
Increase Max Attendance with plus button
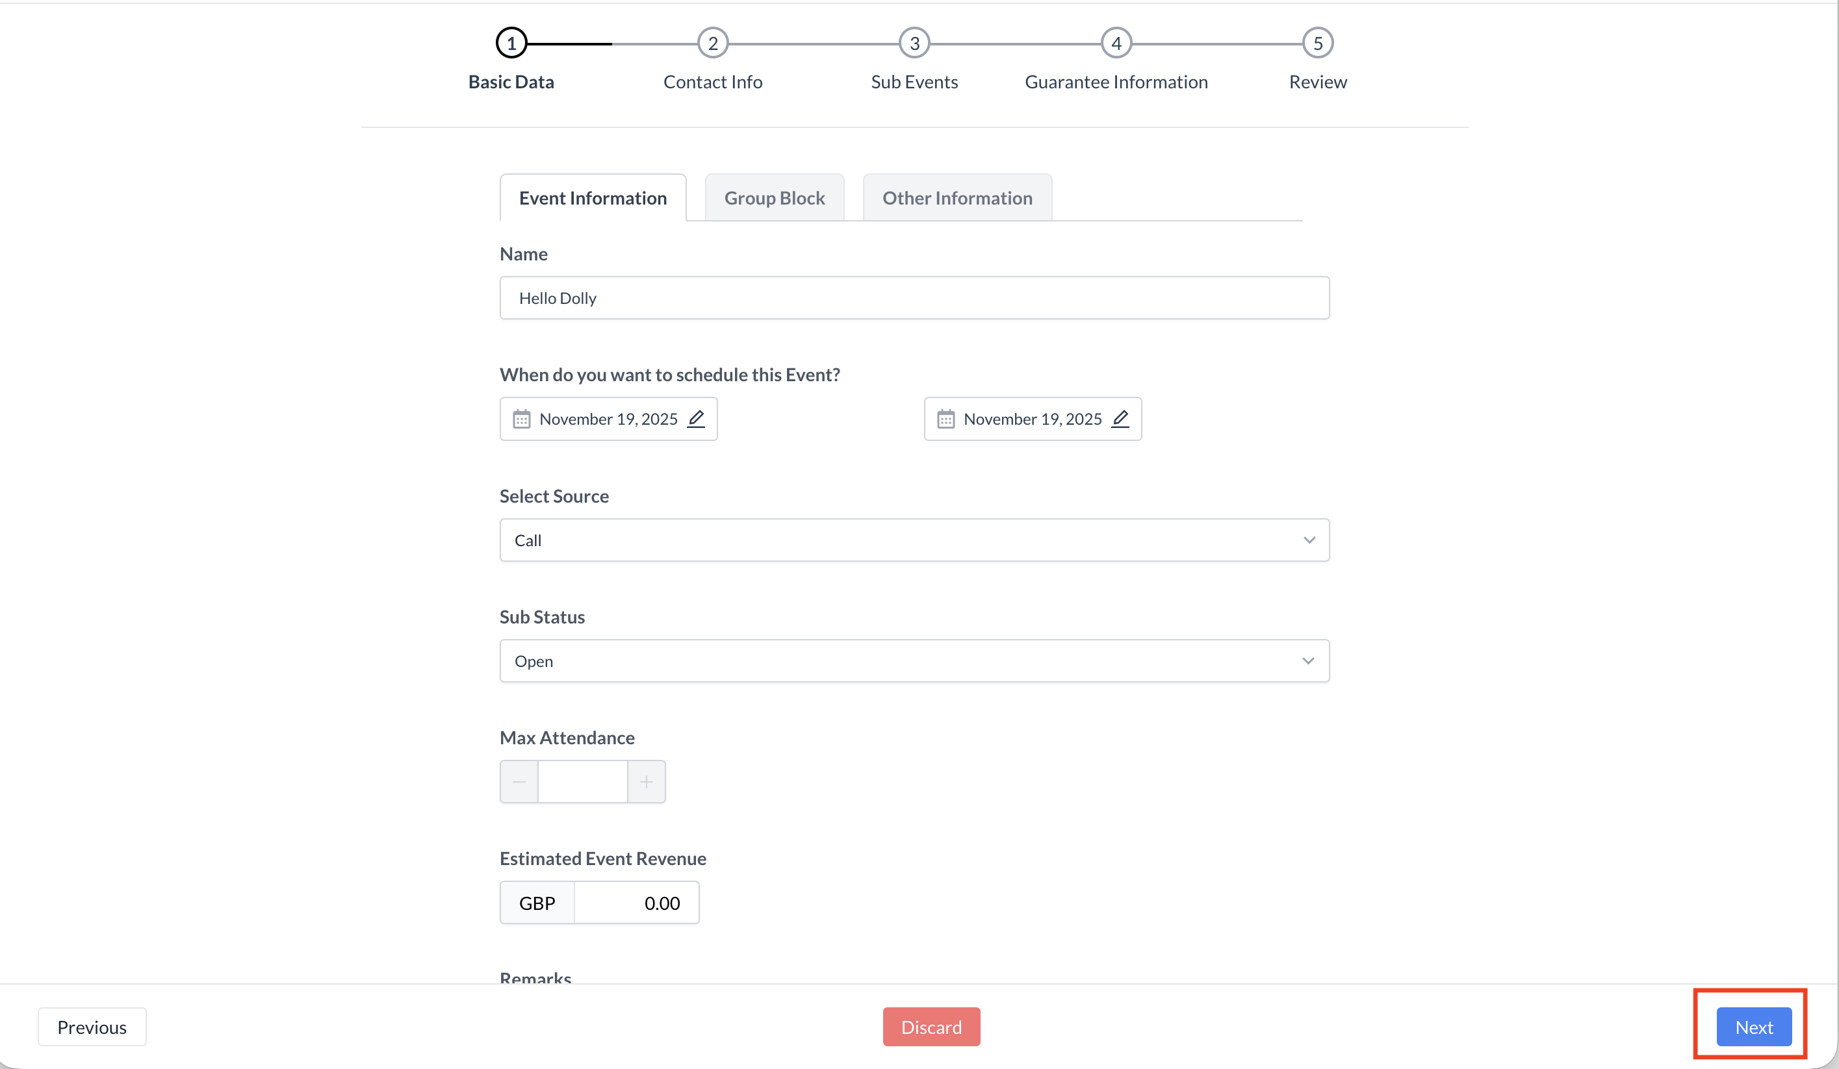pyautogui.click(x=646, y=782)
